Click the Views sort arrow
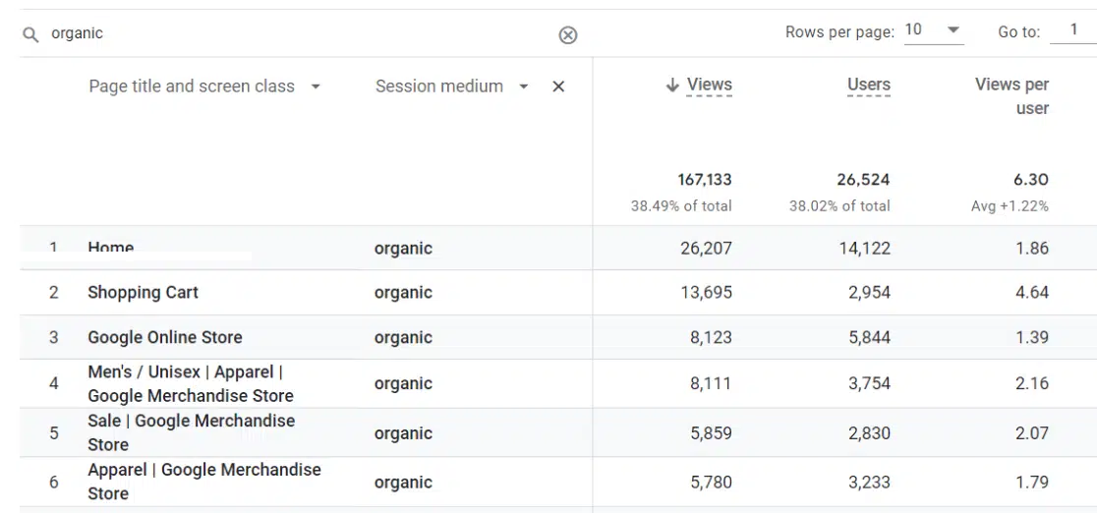Viewport: 1097px width, 513px height. tap(672, 85)
